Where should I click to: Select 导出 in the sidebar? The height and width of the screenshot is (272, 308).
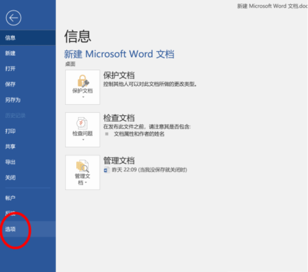point(28,162)
